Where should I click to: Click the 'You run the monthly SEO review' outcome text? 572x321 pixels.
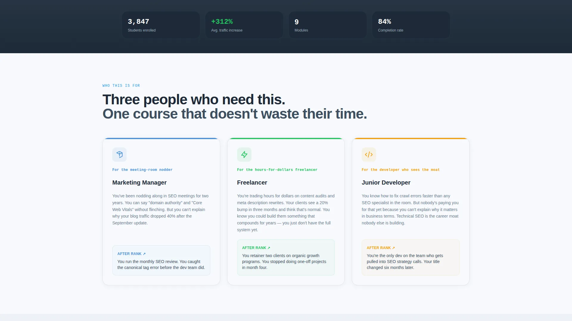pos(161,265)
